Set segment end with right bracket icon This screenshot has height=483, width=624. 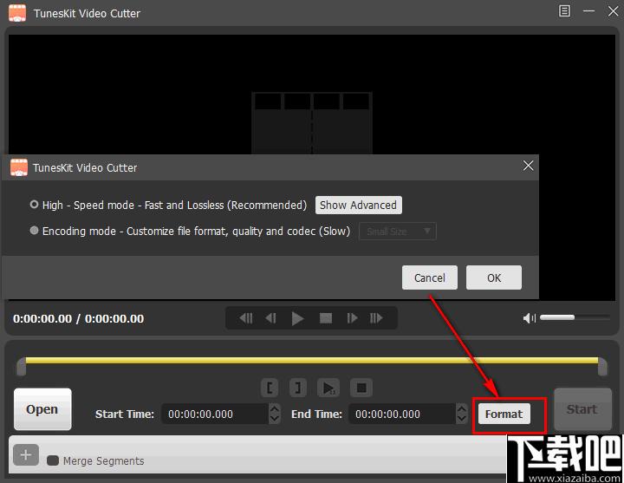[x=296, y=388]
